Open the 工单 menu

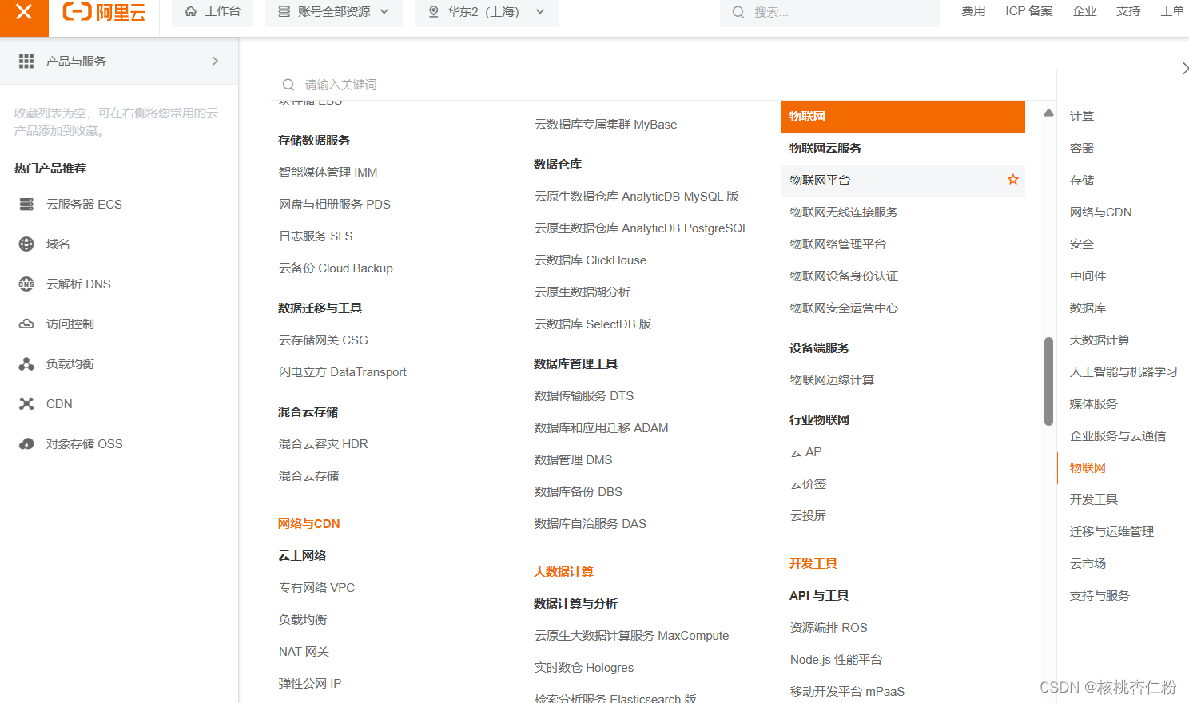(1172, 11)
